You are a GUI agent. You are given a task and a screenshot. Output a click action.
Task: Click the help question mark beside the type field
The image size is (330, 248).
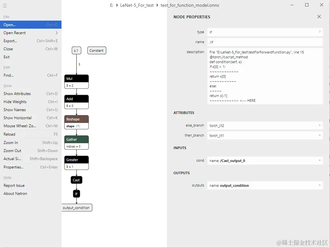[319, 32]
